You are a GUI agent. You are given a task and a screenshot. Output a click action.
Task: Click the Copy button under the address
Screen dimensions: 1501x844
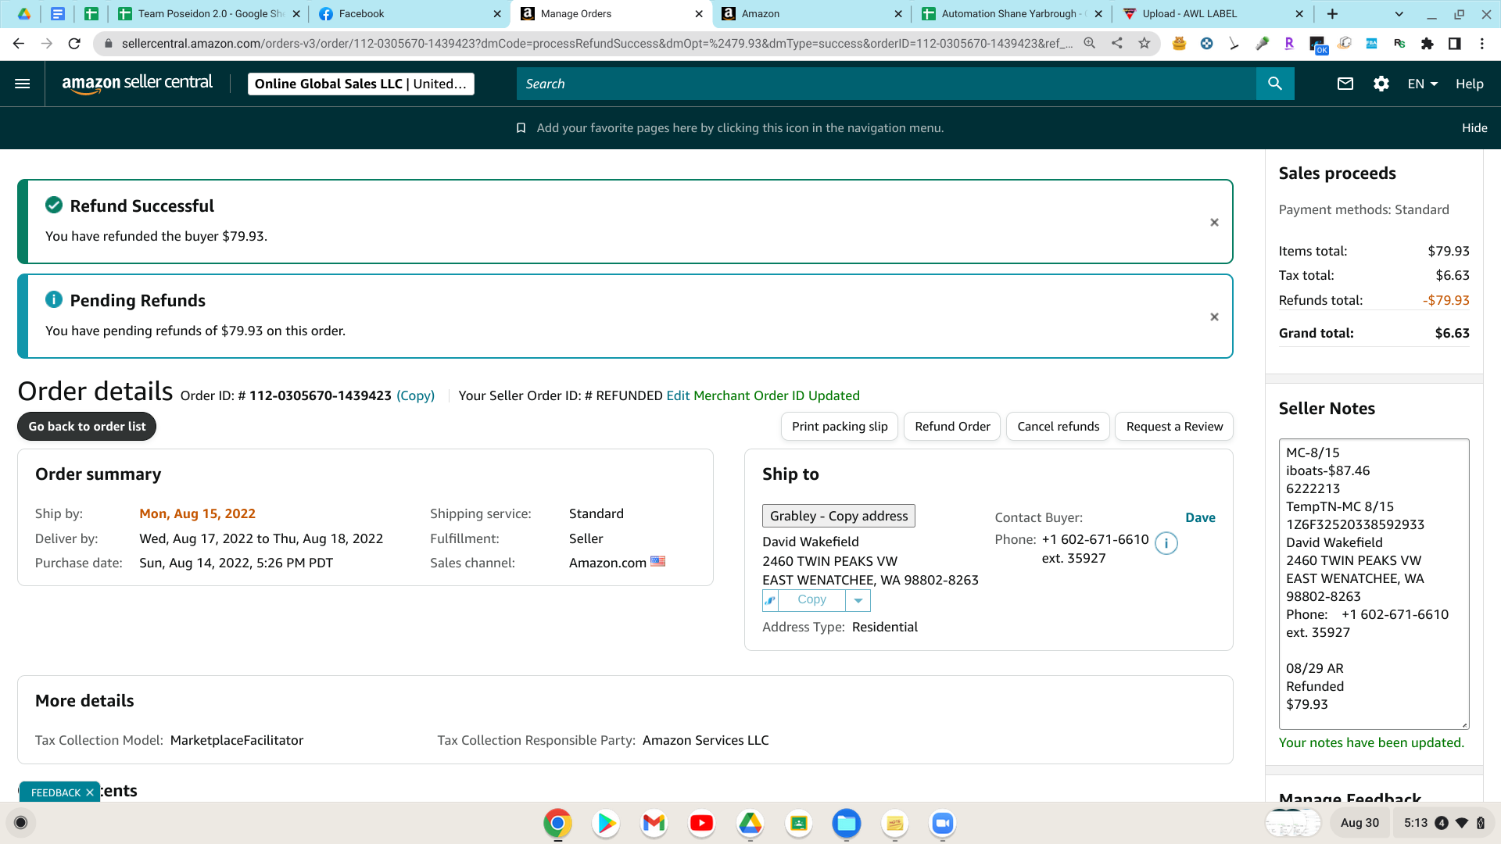[811, 600]
